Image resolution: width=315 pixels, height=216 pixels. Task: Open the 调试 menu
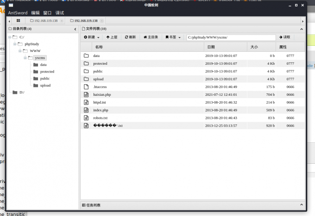click(60, 13)
